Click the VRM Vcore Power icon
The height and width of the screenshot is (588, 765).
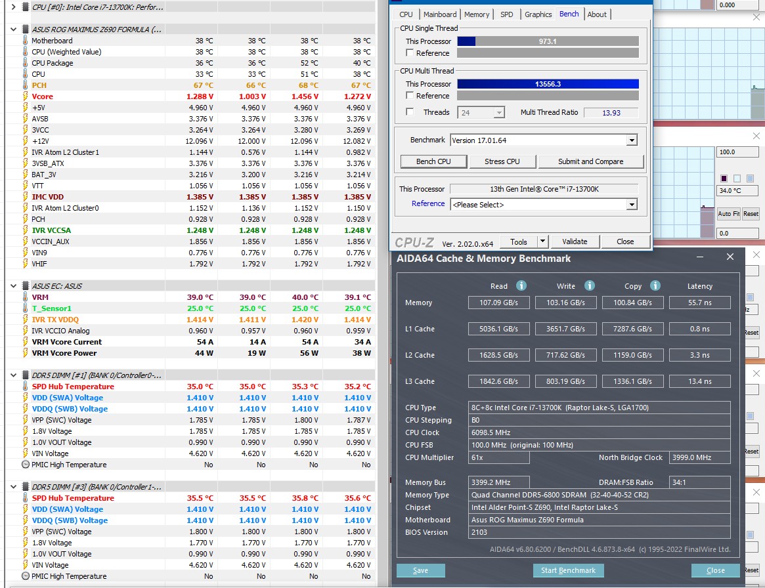pos(26,353)
